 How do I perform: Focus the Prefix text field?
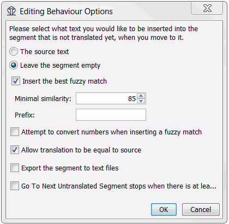(111, 115)
